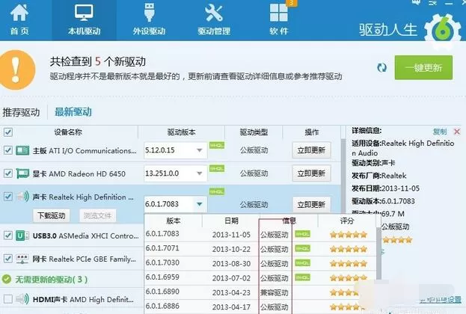Close the 详细信息 details panel
Image resolution: width=466 pixels, height=314 pixels.
coord(457,132)
